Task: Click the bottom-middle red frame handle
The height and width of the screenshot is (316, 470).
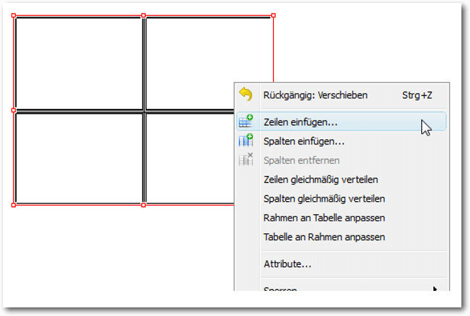Action: [144, 205]
